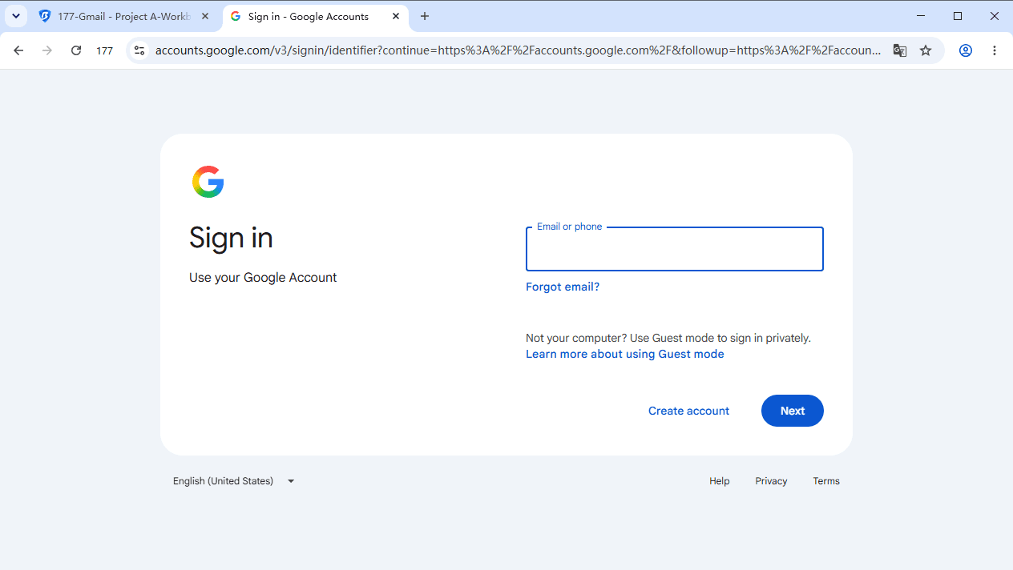Focus the Email or phone field
Screen dimensions: 1013x570
[x=675, y=249]
